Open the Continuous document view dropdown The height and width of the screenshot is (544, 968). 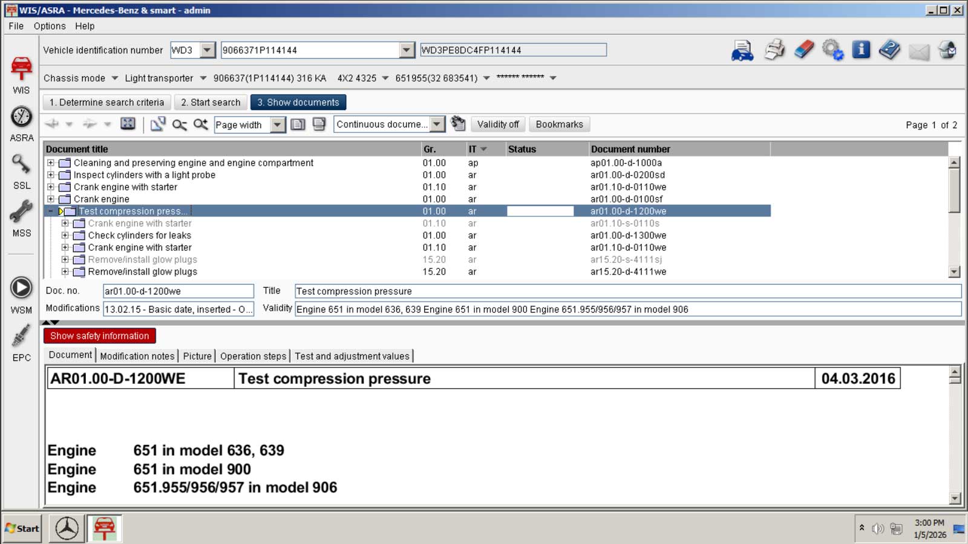coord(437,125)
